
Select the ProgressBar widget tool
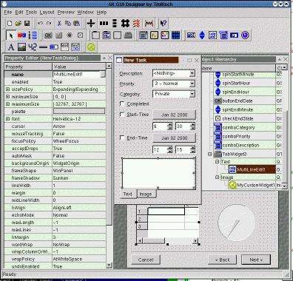54,47
